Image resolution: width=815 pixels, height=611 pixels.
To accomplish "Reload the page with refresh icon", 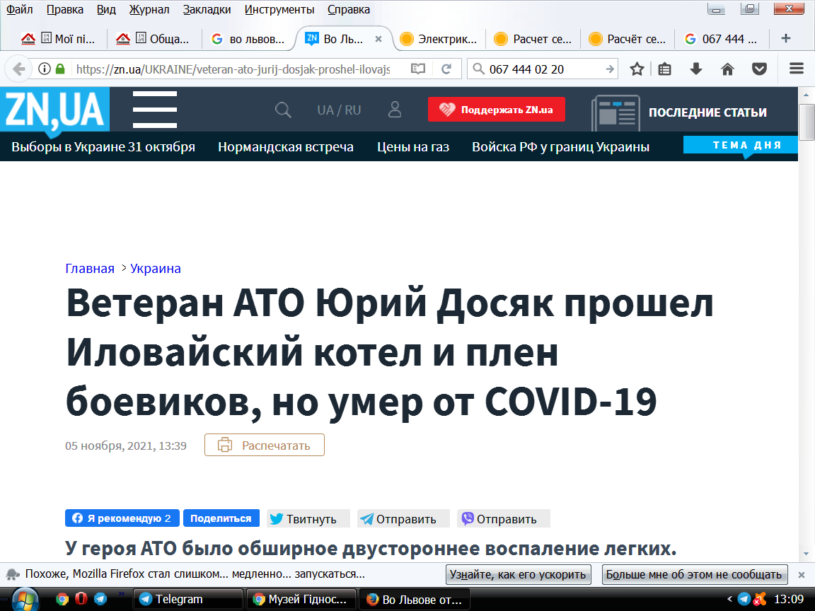I will [446, 69].
